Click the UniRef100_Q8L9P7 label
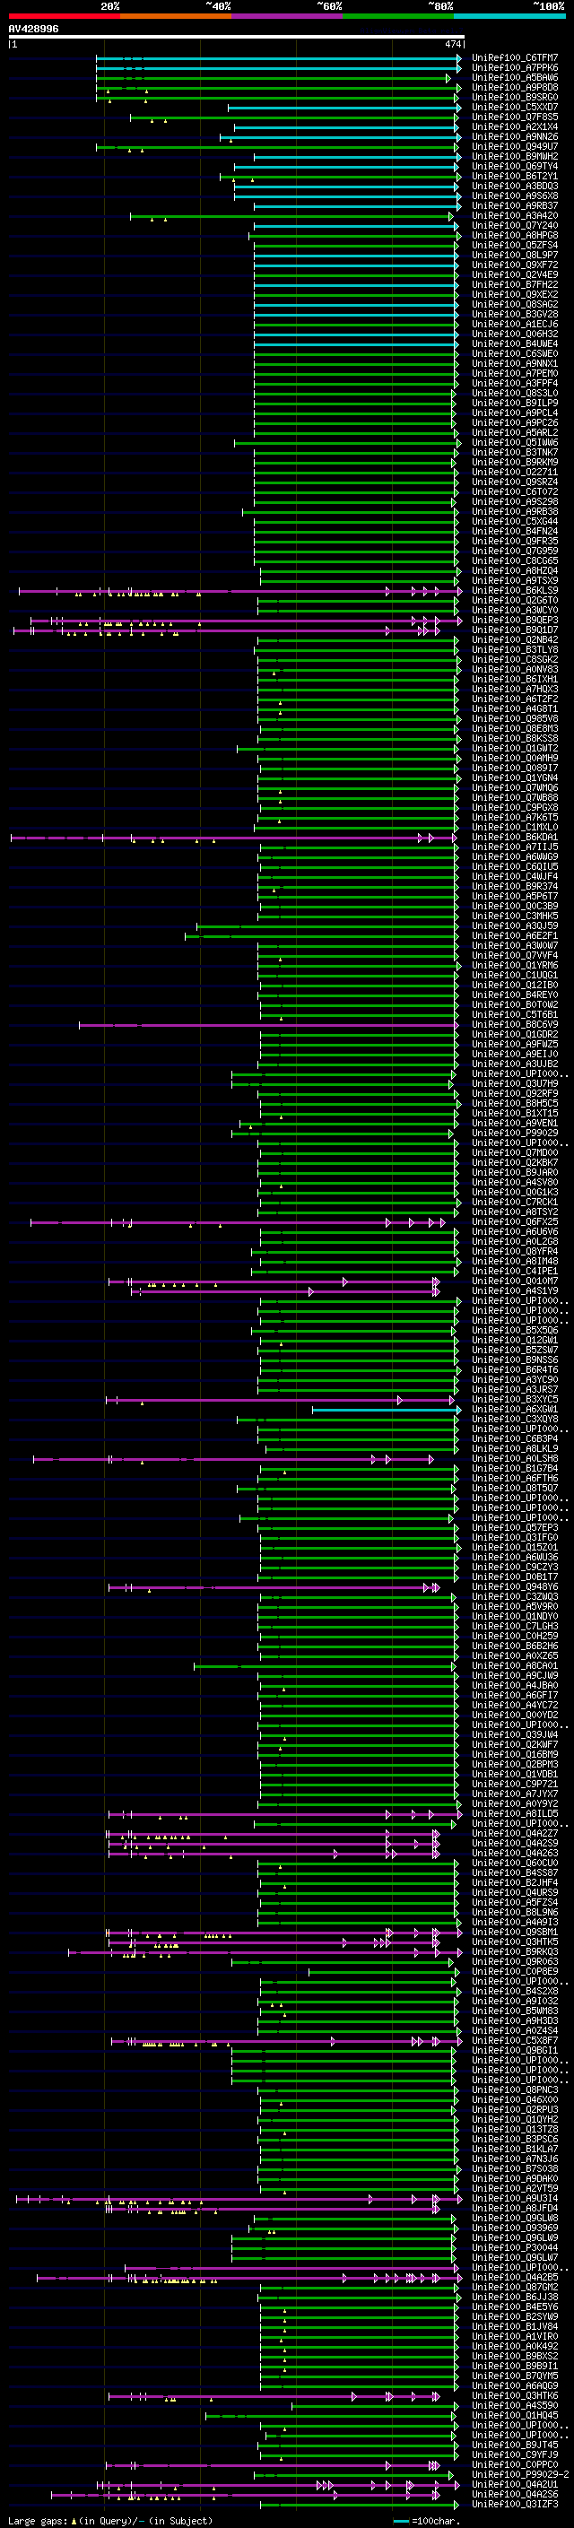574x2528 pixels. pyautogui.click(x=514, y=256)
